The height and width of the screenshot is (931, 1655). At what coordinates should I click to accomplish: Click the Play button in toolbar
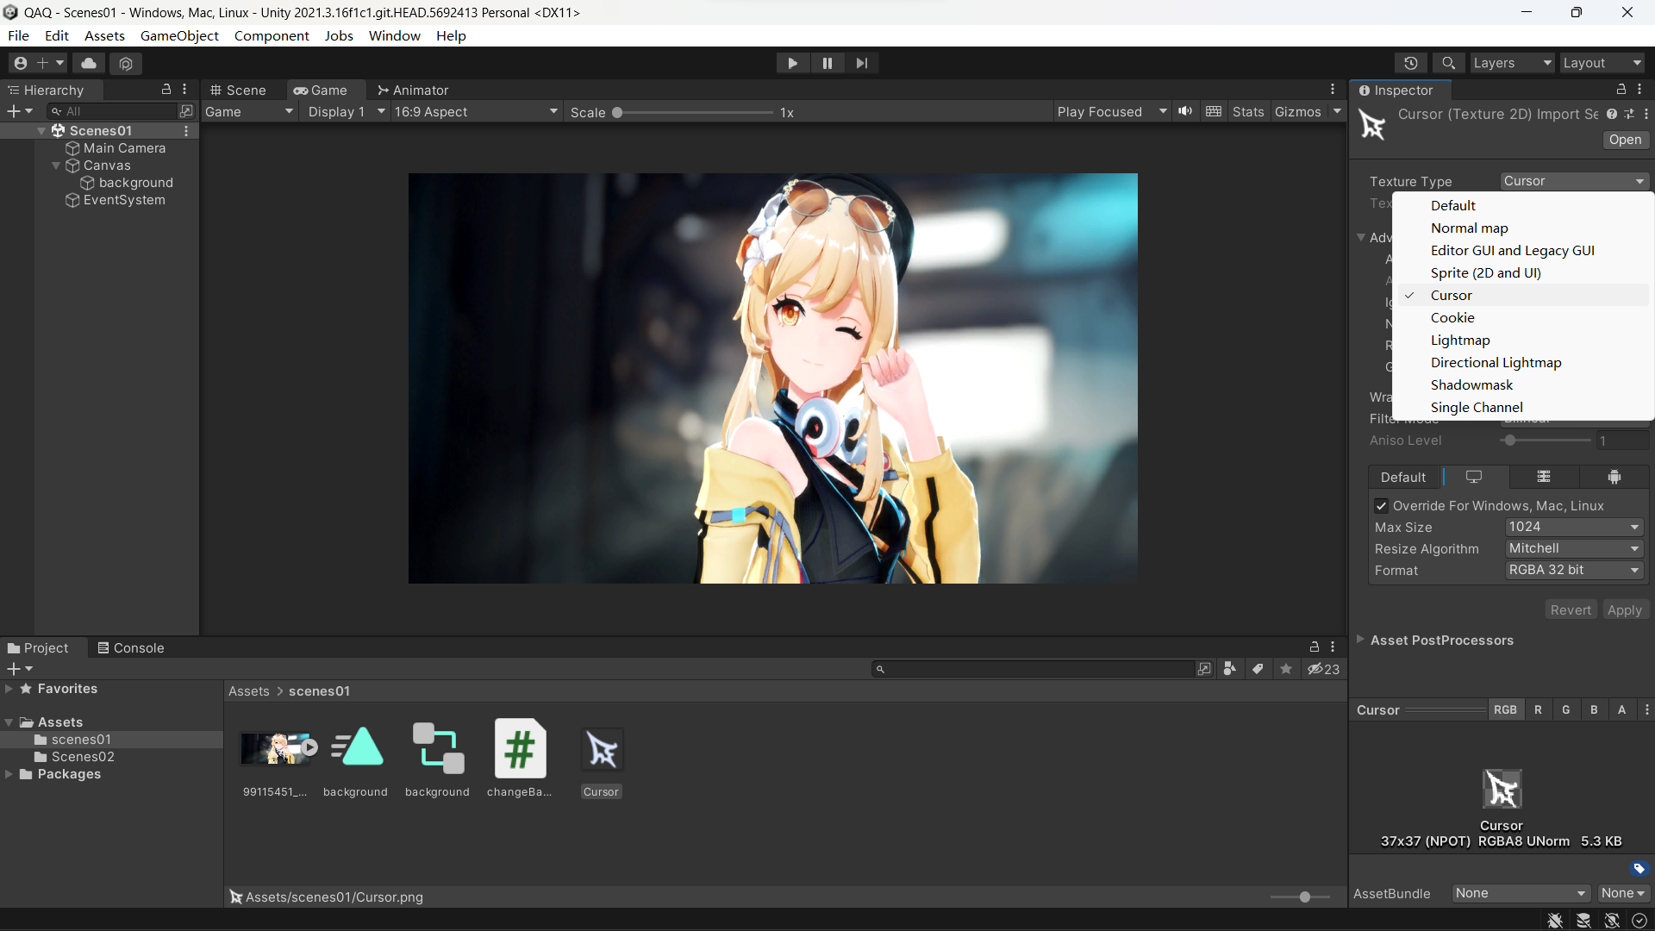coord(792,63)
